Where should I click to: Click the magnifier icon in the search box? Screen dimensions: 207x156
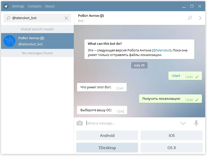pos(8,18)
